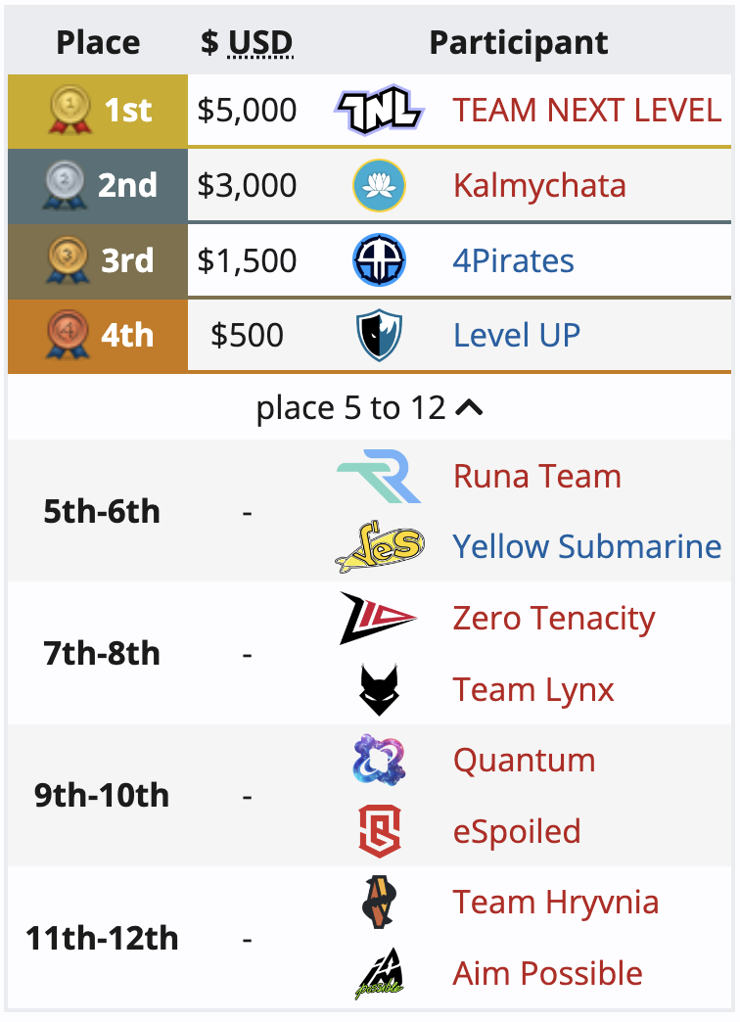Image resolution: width=740 pixels, height=1022 pixels.
Task: Click the 4Pirates team logo
Action: [x=379, y=260]
